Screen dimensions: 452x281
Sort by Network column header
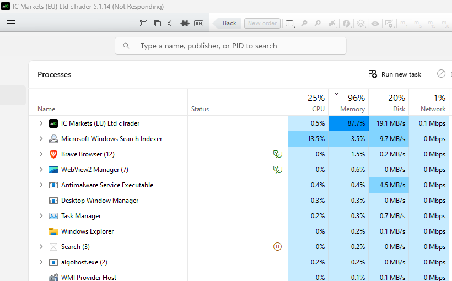pos(429,102)
